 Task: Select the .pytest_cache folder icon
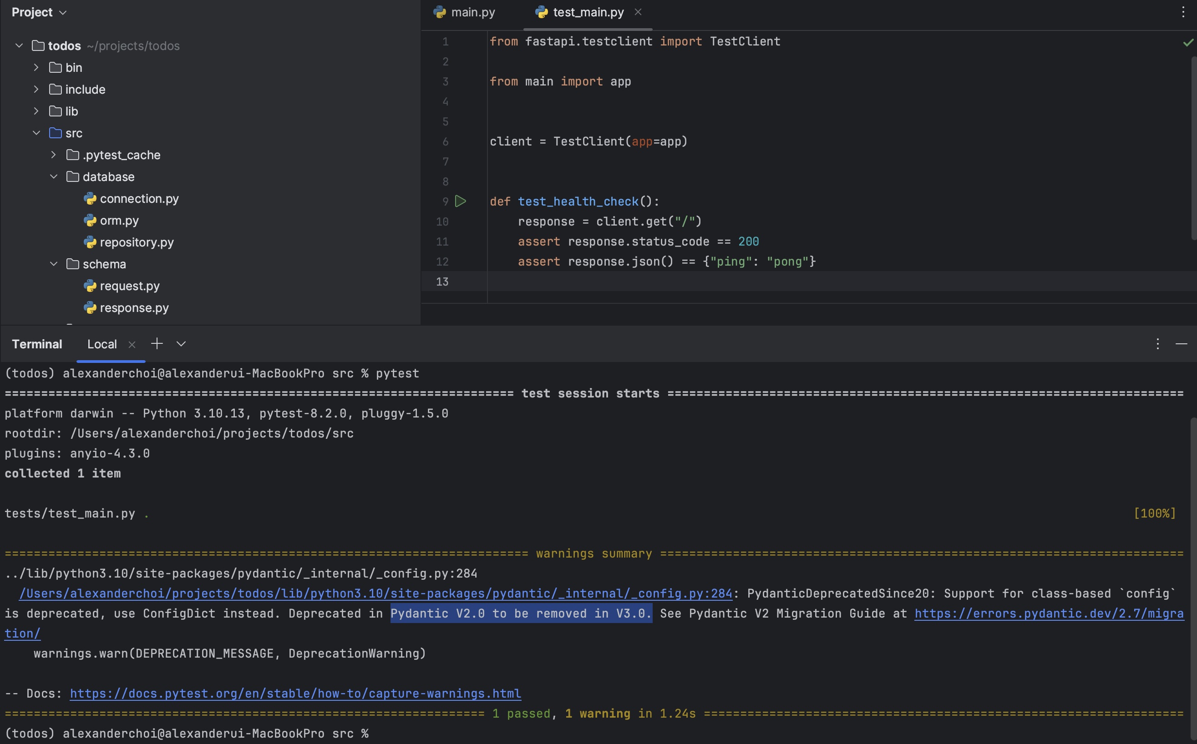pyautogui.click(x=72, y=155)
